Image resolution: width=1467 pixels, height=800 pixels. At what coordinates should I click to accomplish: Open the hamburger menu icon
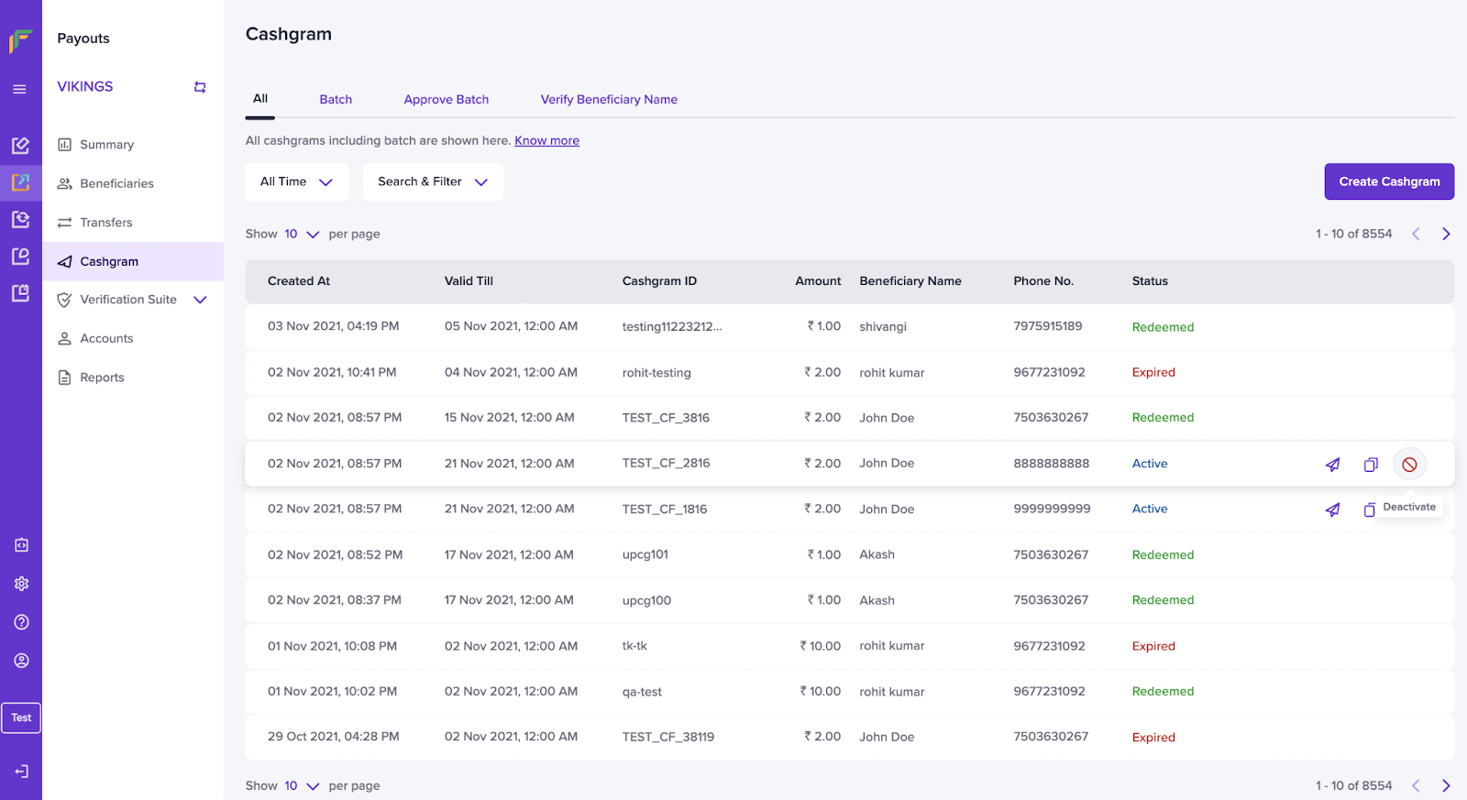tap(20, 89)
